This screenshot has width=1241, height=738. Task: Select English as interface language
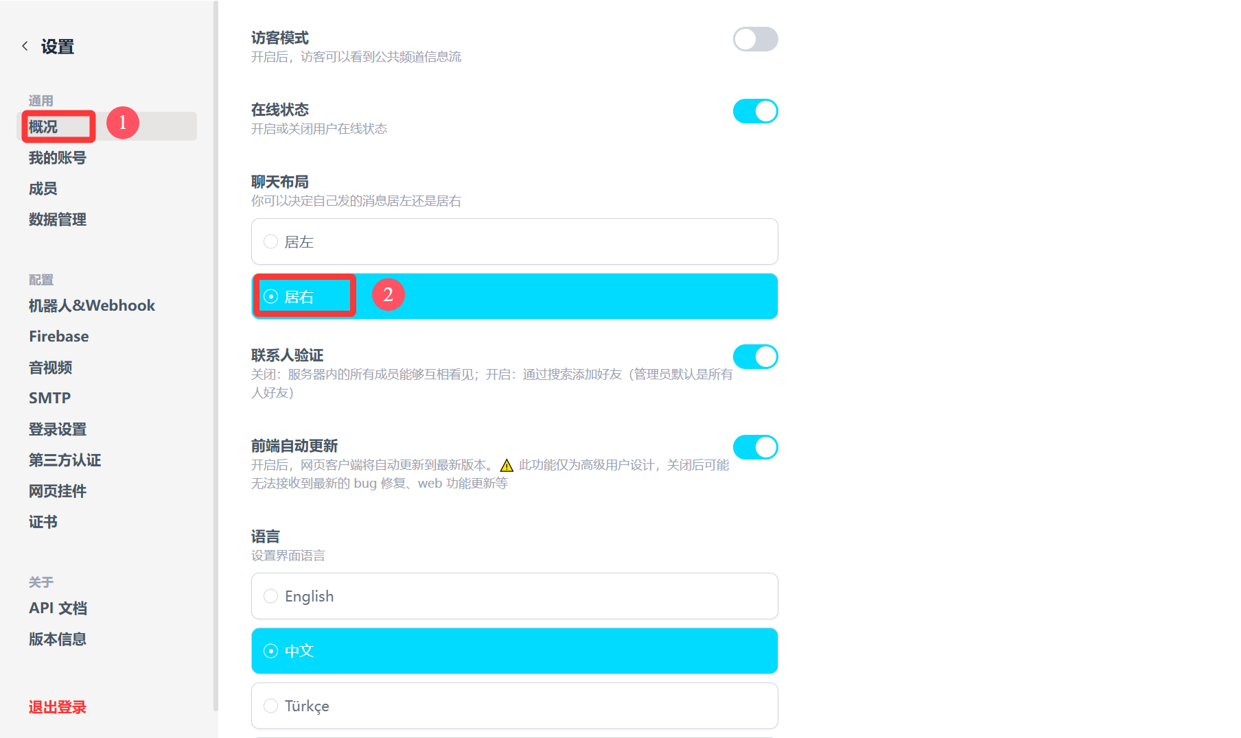514,596
